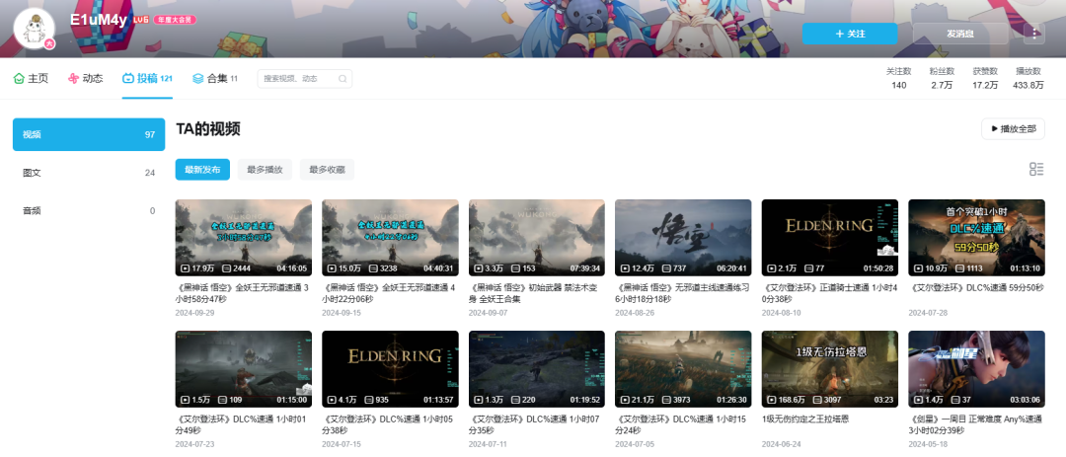Select the 投稿 121 tab
Image resolution: width=1066 pixels, height=457 pixels.
(x=147, y=78)
